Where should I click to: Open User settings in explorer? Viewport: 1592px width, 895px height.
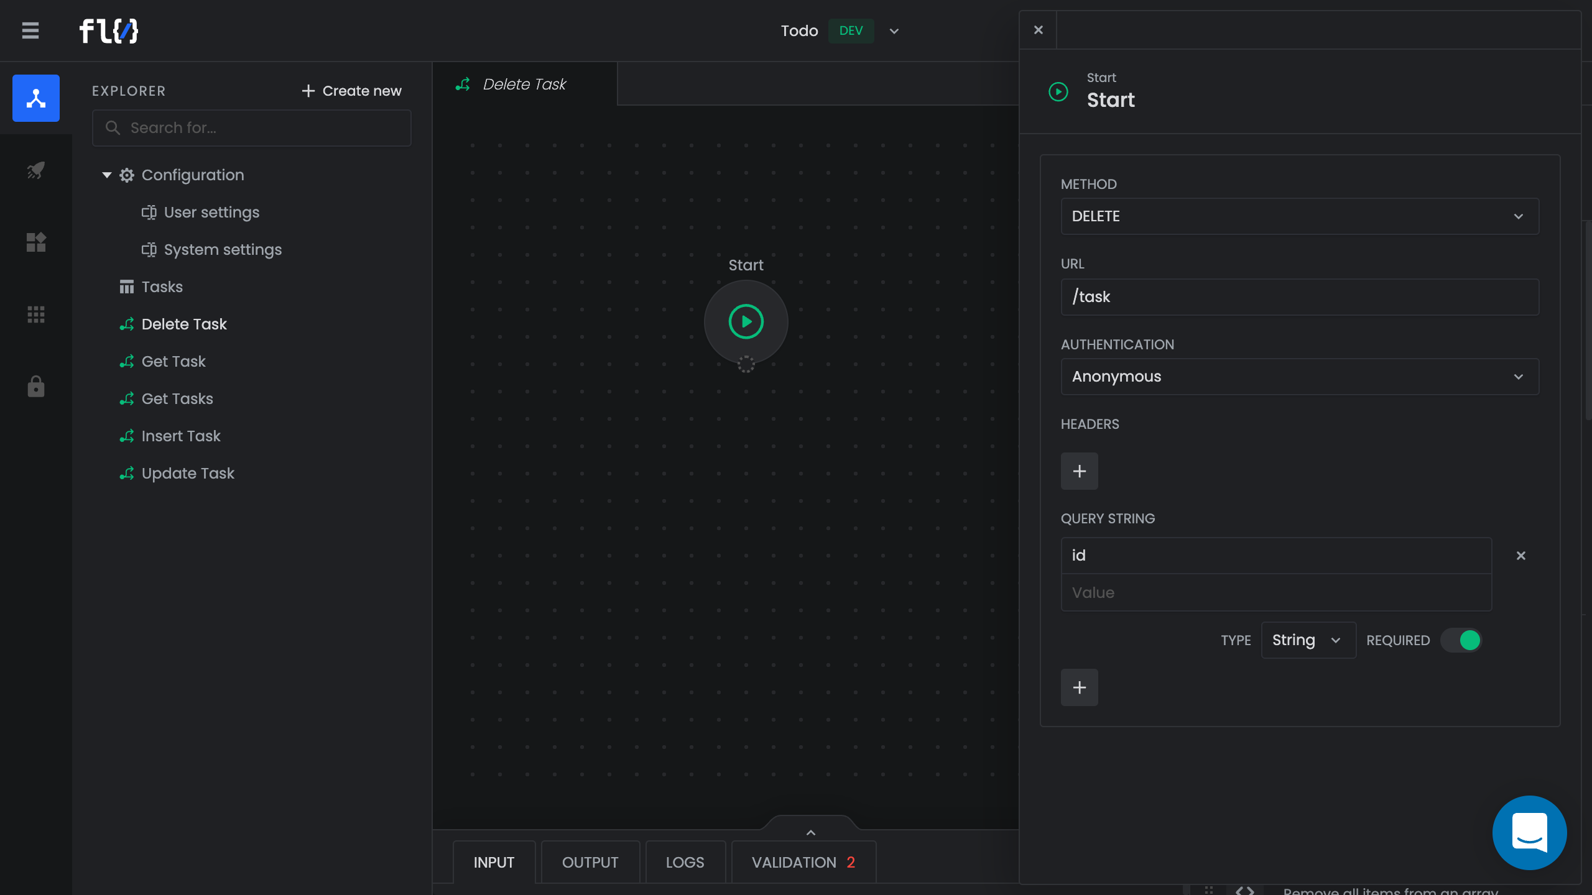(211, 213)
